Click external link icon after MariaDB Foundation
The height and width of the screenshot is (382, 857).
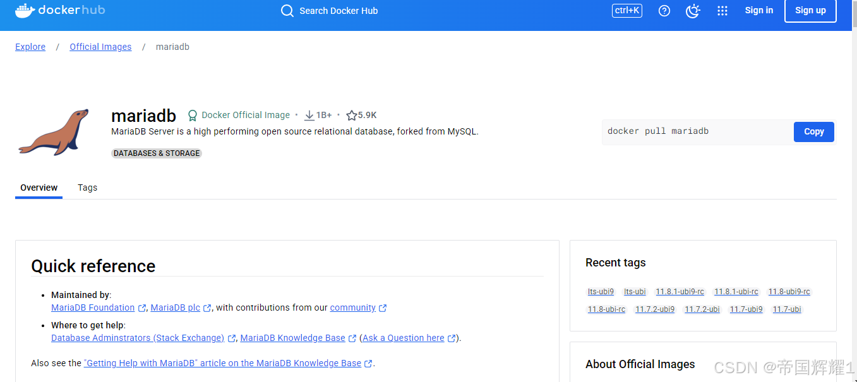pyautogui.click(x=142, y=308)
